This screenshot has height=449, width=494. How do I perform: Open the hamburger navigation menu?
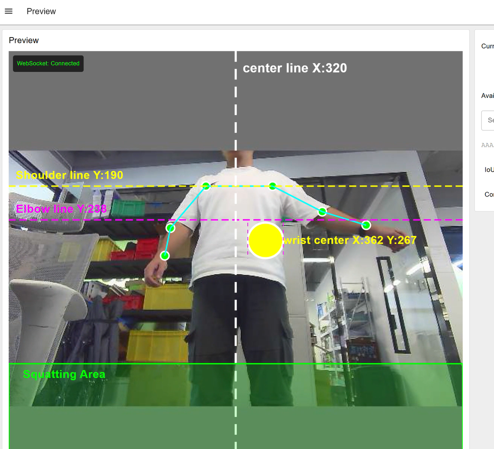tap(9, 11)
